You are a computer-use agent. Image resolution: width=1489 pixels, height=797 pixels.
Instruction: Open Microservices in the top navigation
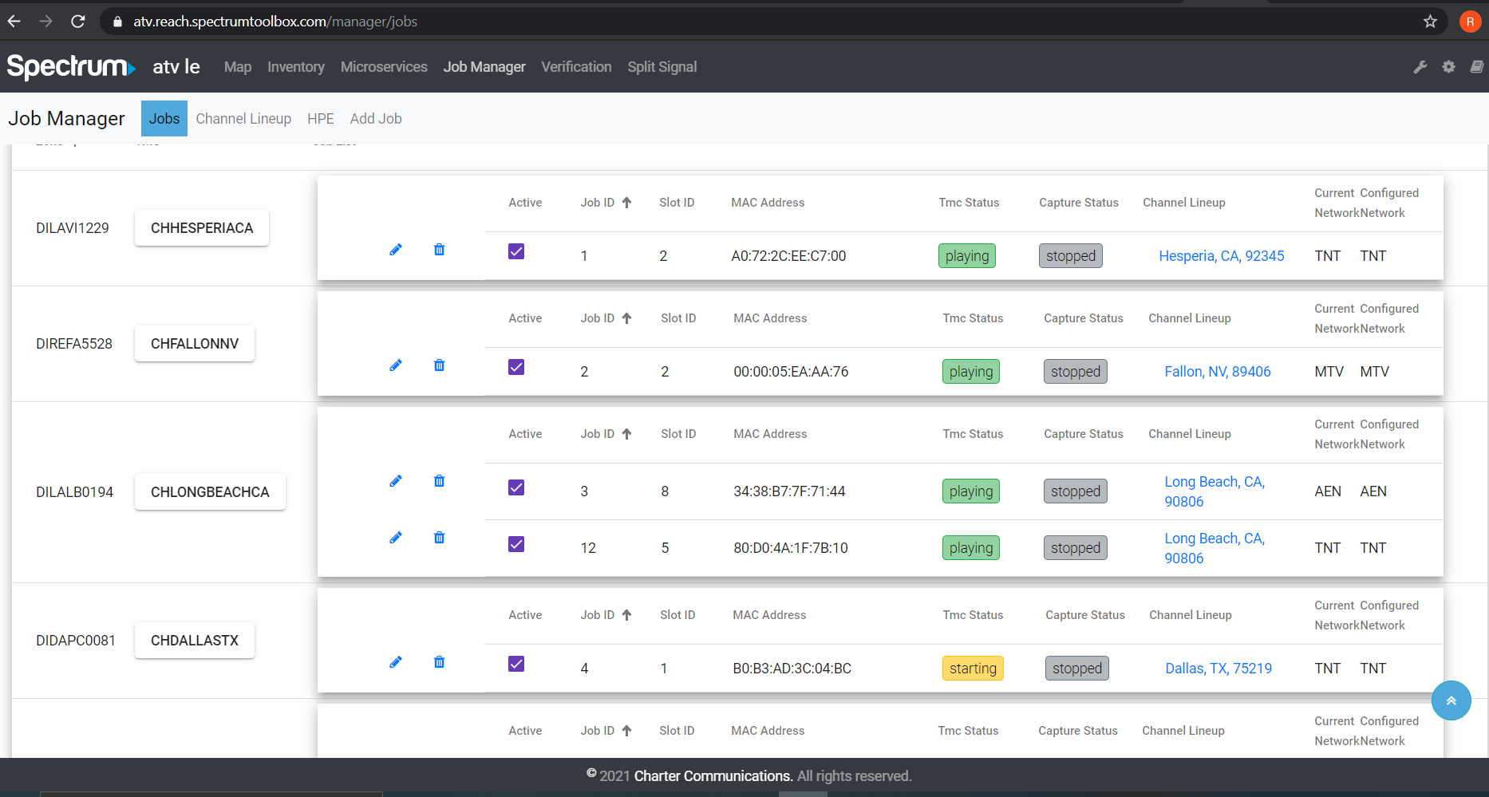pos(384,67)
